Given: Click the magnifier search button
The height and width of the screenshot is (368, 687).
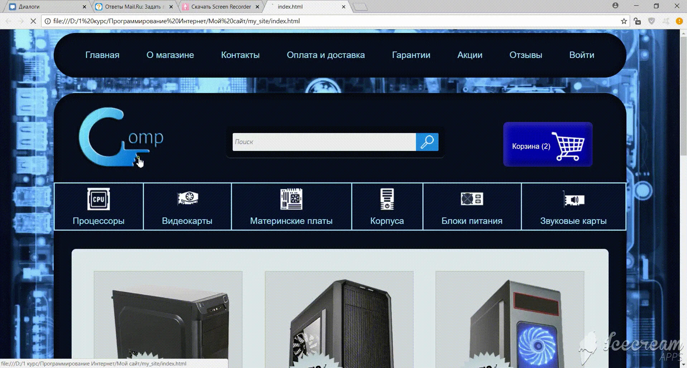Looking at the screenshot, I should tap(427, 142).
